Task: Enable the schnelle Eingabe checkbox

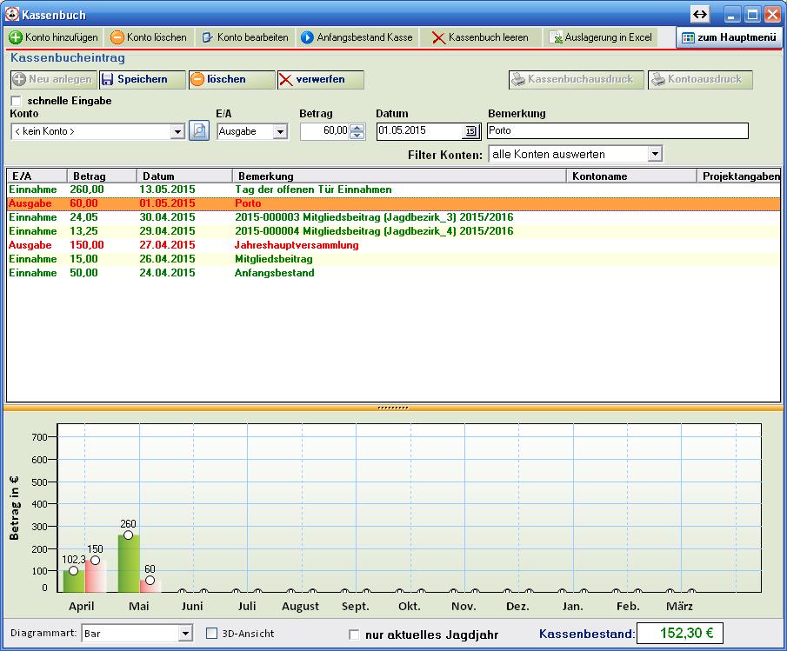Action: (16, 101)
